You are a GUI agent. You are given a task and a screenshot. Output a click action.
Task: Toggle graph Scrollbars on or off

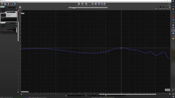(161, 7)
